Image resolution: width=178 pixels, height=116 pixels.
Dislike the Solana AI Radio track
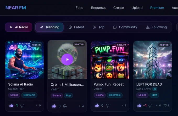(22, 106)
